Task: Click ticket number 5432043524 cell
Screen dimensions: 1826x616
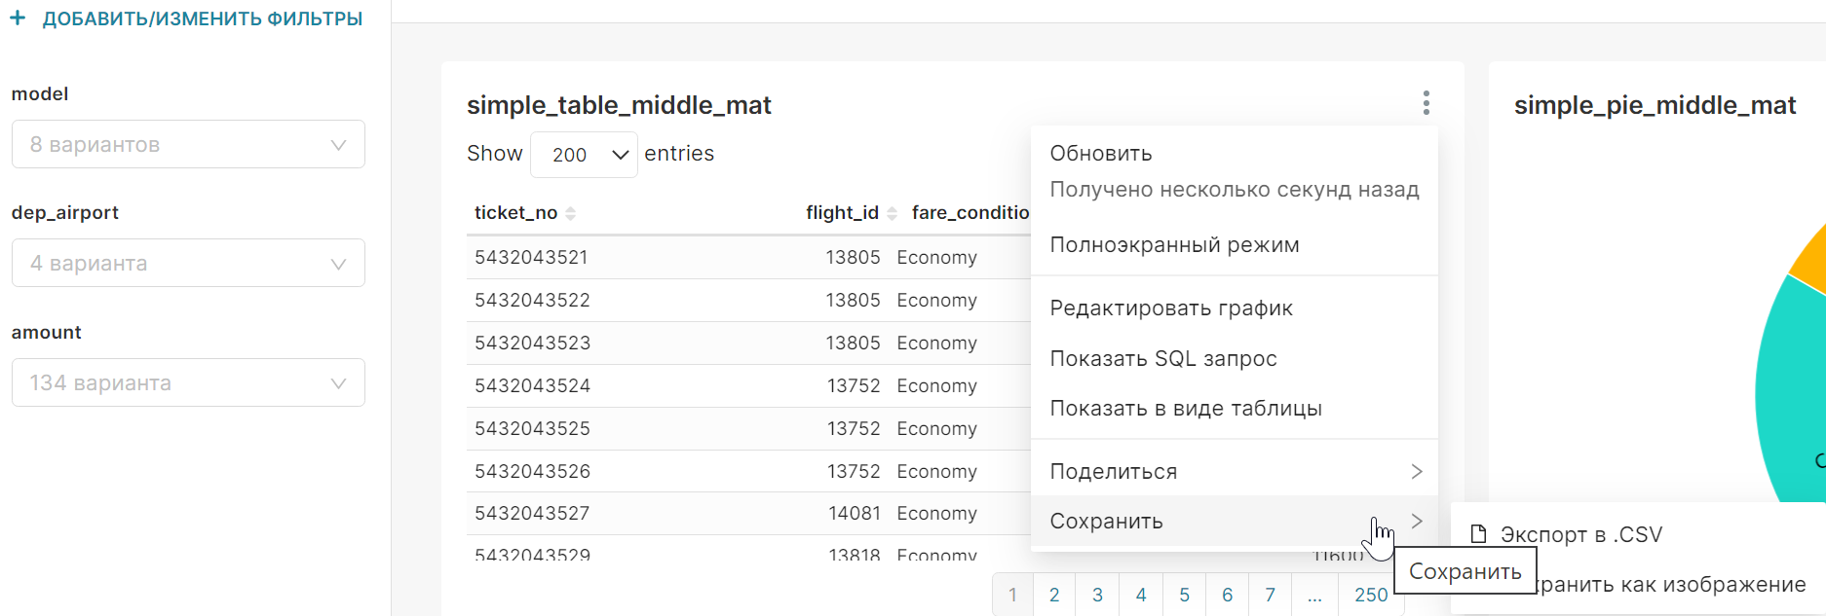Action: 532,385
